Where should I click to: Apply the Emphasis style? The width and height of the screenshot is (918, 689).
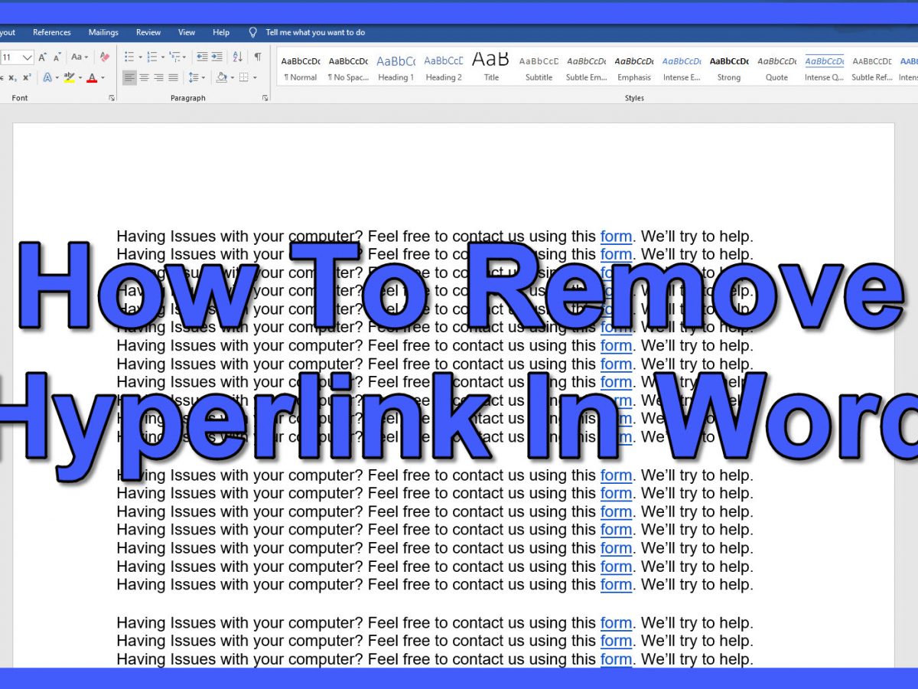tap(634, 68)
